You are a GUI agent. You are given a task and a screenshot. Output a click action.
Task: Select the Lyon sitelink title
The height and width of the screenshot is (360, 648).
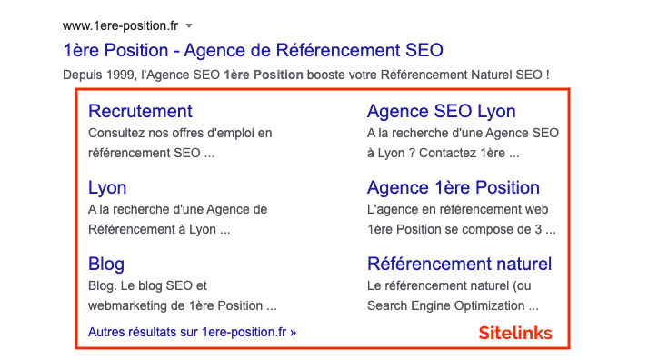coord(107,187)
